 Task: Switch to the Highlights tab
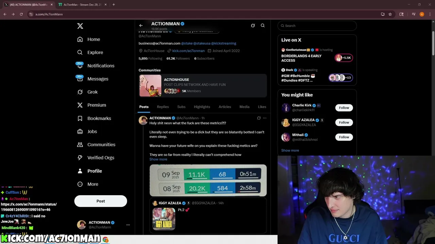point(202,107)
